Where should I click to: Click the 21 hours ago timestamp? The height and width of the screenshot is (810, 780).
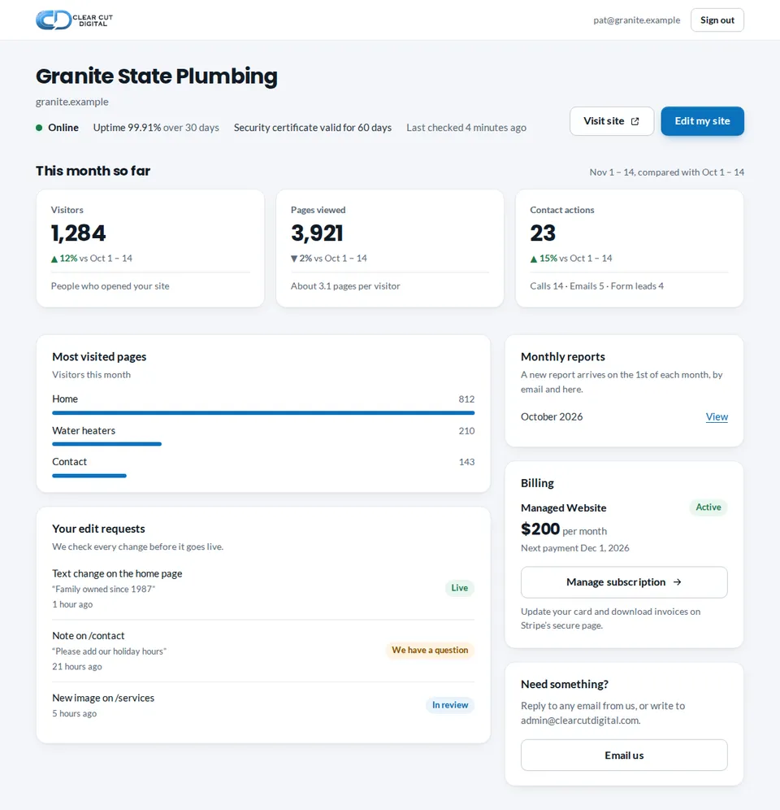77,667
